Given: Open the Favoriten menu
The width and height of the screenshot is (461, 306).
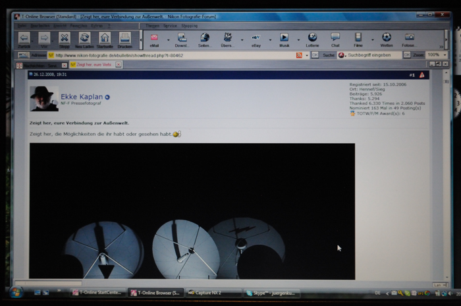Looking at the screenshot, I should point(78,26).
